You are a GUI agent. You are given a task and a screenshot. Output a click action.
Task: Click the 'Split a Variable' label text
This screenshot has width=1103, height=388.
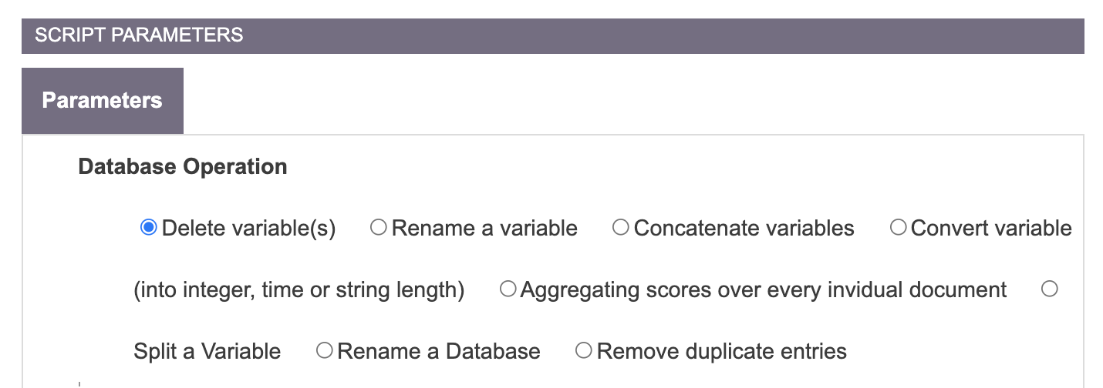pyautogui.click(x=207, y=352)
